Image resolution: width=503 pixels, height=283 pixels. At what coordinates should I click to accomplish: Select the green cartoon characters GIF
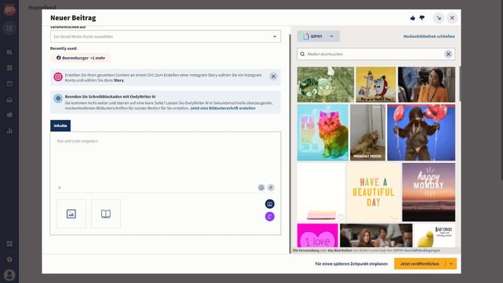tap(326, 85)
